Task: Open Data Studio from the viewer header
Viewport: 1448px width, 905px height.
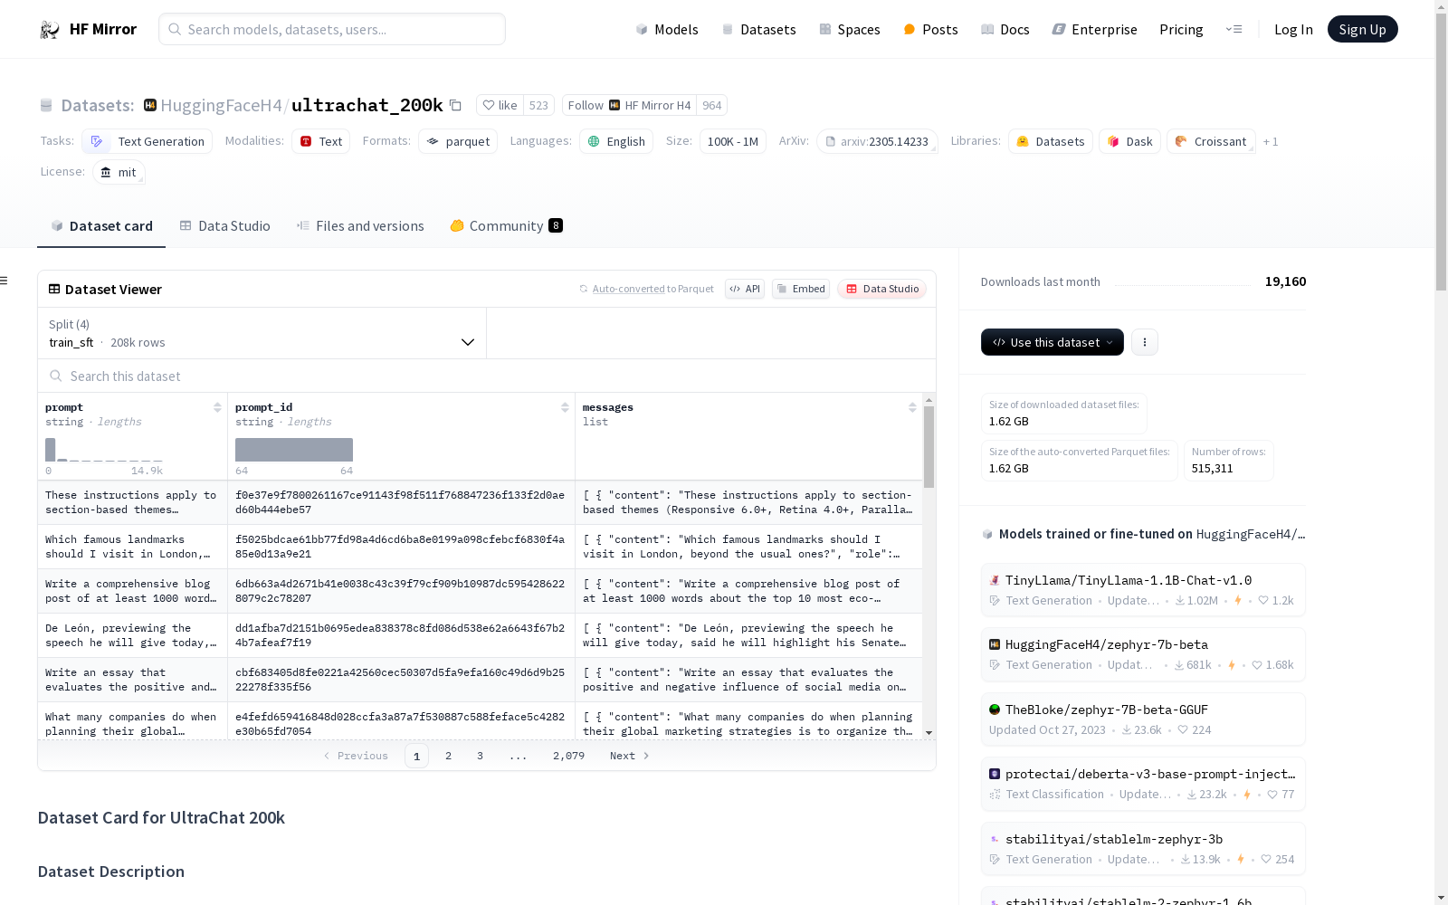Action: 882,289
